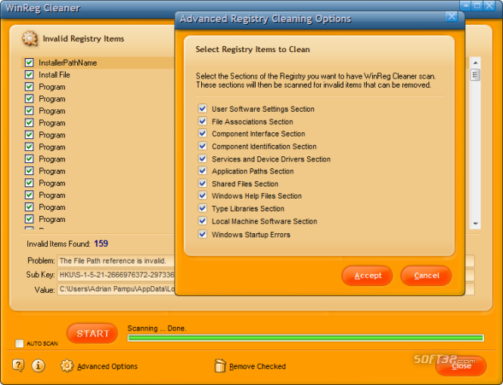The width and height of the screenshot is (503, 385).
Task: Toggle Component Interface Section checkbox
Action: 203,133
